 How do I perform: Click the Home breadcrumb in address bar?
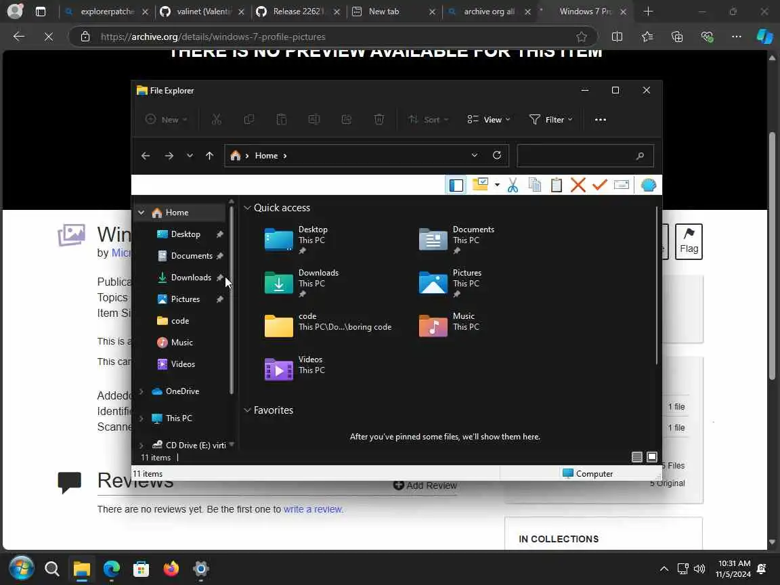pos(266,156)
